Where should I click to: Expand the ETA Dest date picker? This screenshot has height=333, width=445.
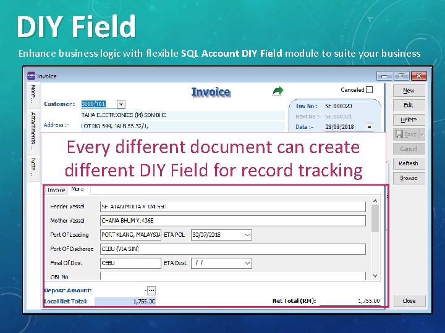(247, 263)
